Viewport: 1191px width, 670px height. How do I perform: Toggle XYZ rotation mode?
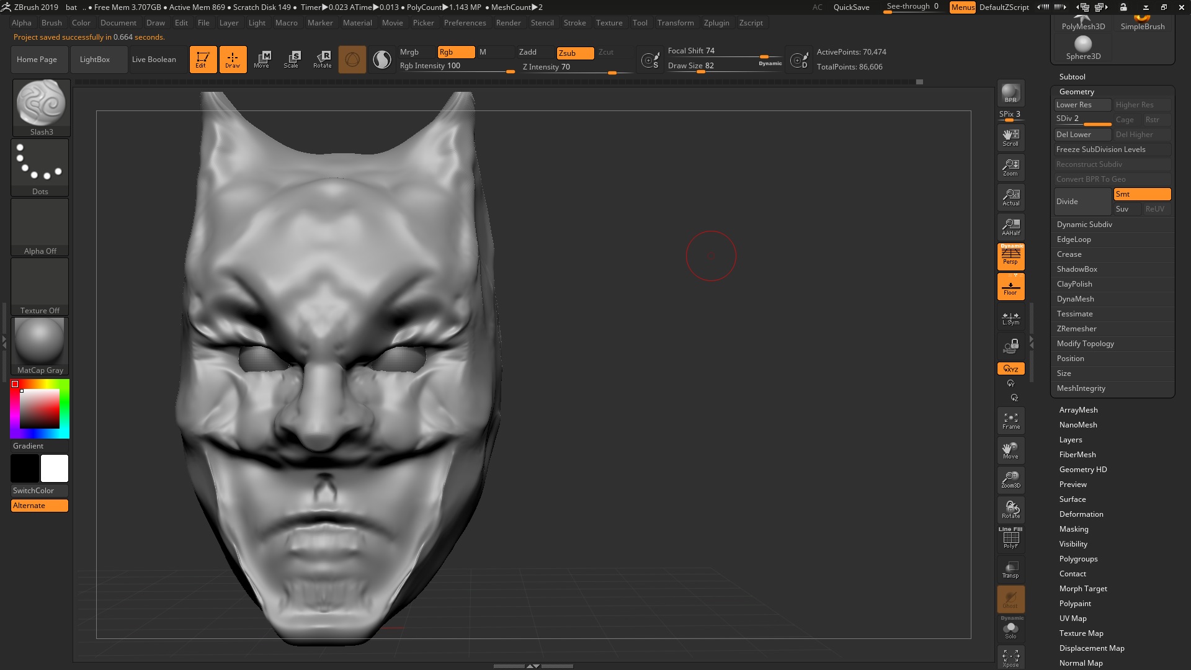(x=1010, y=368)
